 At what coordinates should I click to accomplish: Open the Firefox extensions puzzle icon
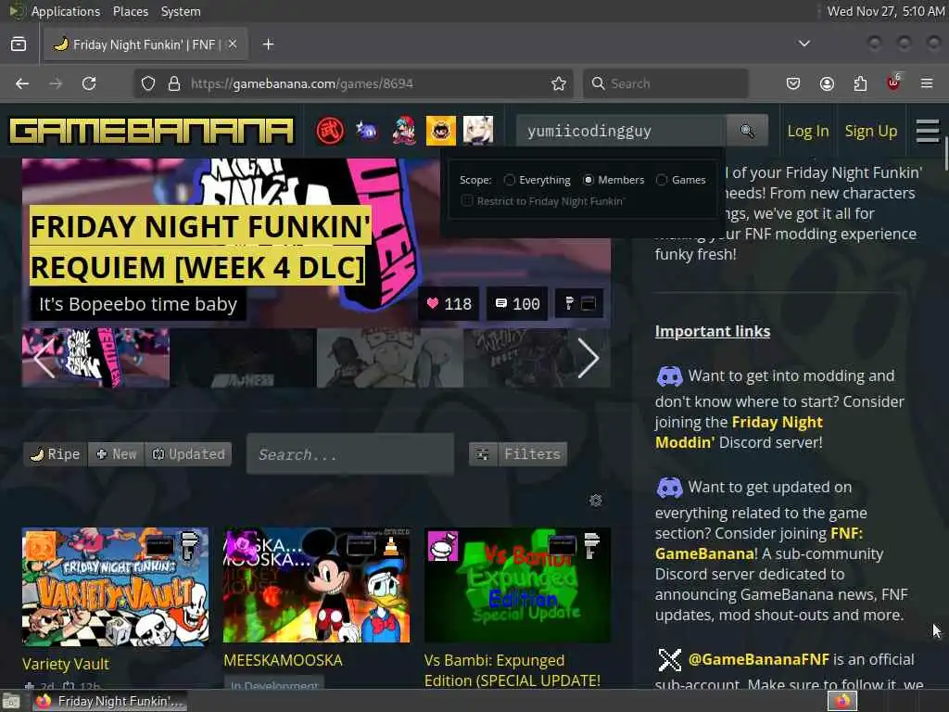point(860,83)
